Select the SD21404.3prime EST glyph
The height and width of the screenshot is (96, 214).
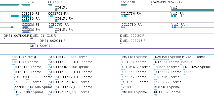coord(155,80)
